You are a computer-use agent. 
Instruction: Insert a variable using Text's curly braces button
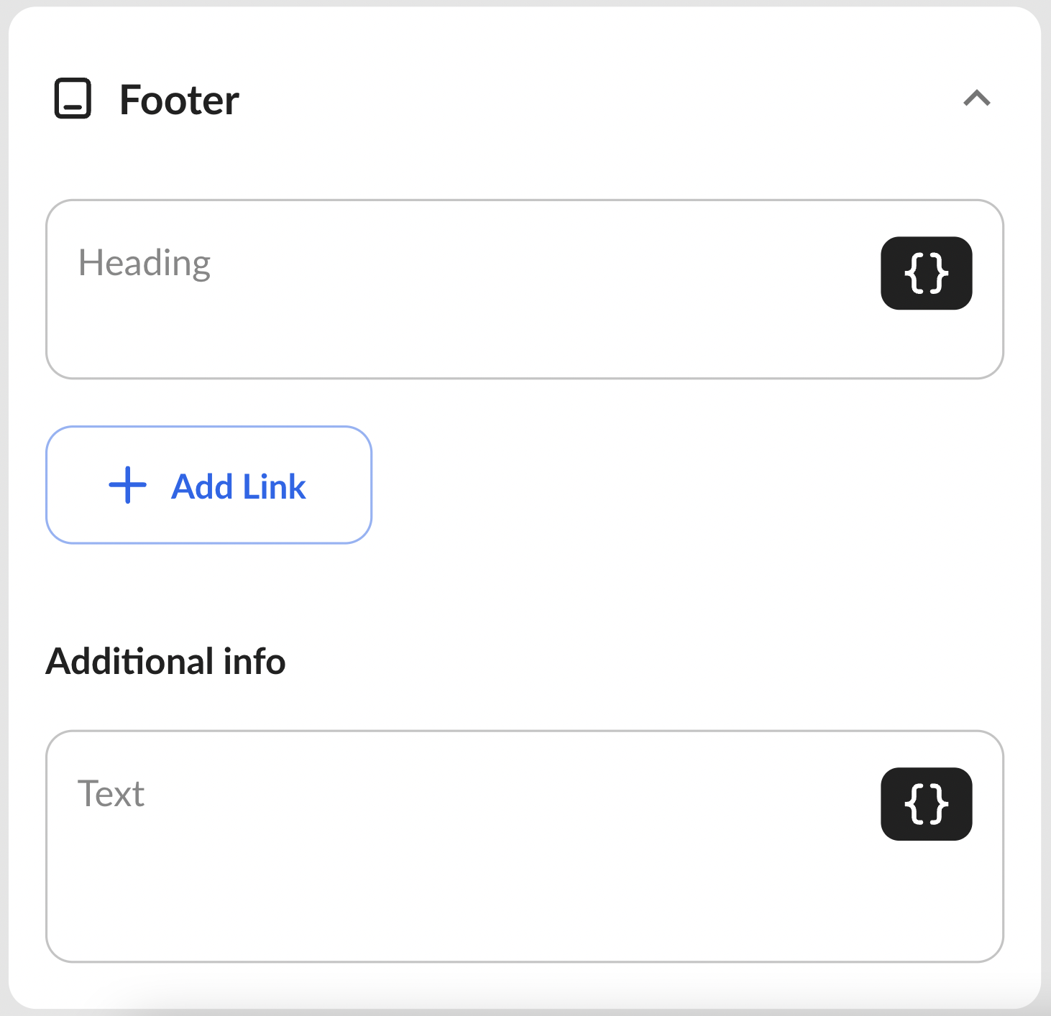[x=926, y=804]
